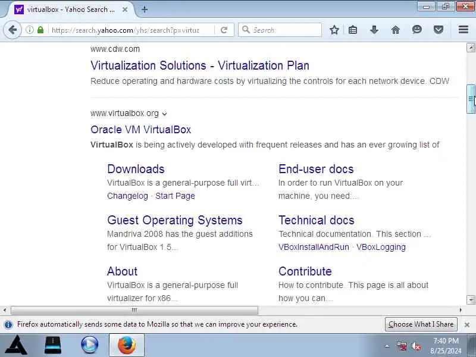Open the taskbar drive-like application icon
476x357 pixels.
[53, 345]
